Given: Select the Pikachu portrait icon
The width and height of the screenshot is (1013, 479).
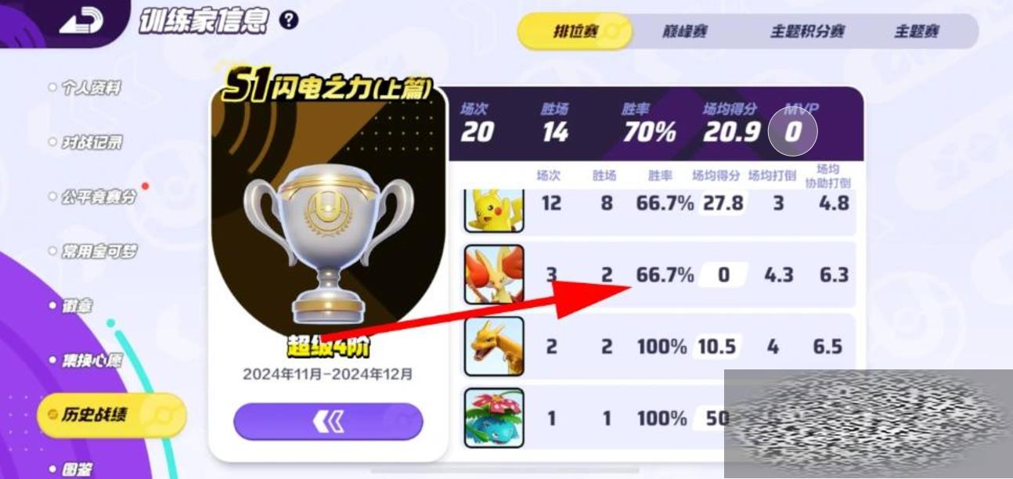Looking at the screenshot, I should point(494,210).
